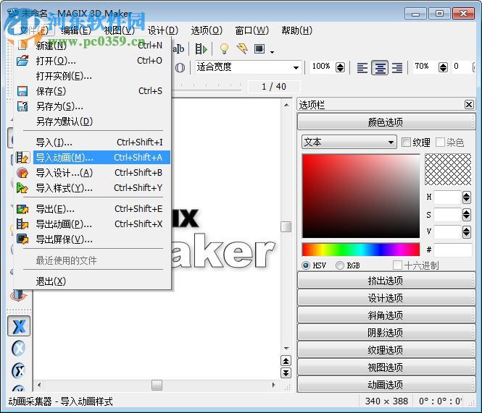Choose 打开实例(E) menu entry

(x=92, y=76)
